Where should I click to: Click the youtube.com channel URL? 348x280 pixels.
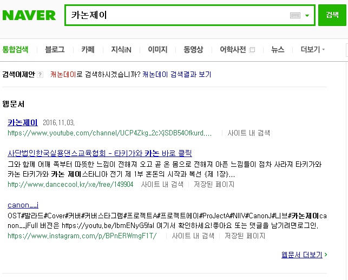pyautogui.click(x=110, y=133)
